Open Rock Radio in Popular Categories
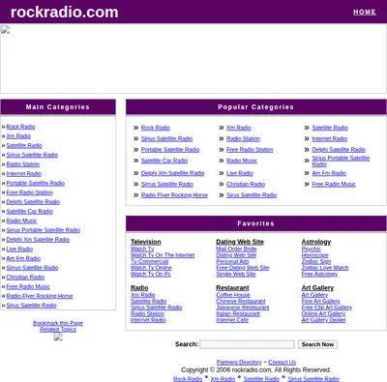This screenshot has width=387, height=382. coord(156,128)
